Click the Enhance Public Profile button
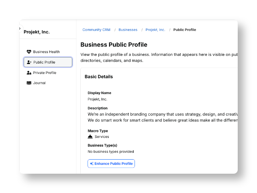The height and width of the screenshot is (193, 257). [111, 164]
